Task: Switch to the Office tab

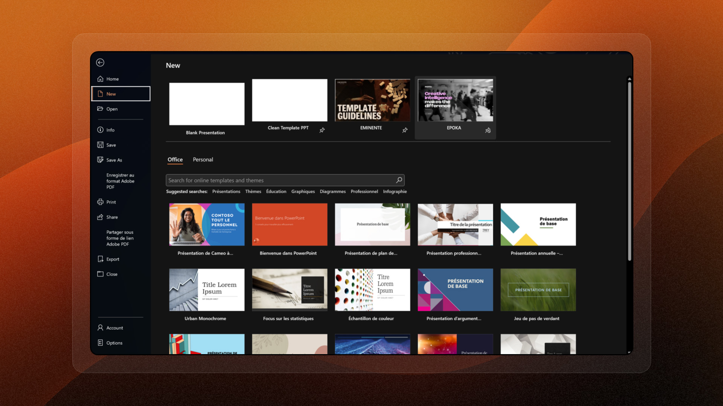Action: (x=175, y=159)
